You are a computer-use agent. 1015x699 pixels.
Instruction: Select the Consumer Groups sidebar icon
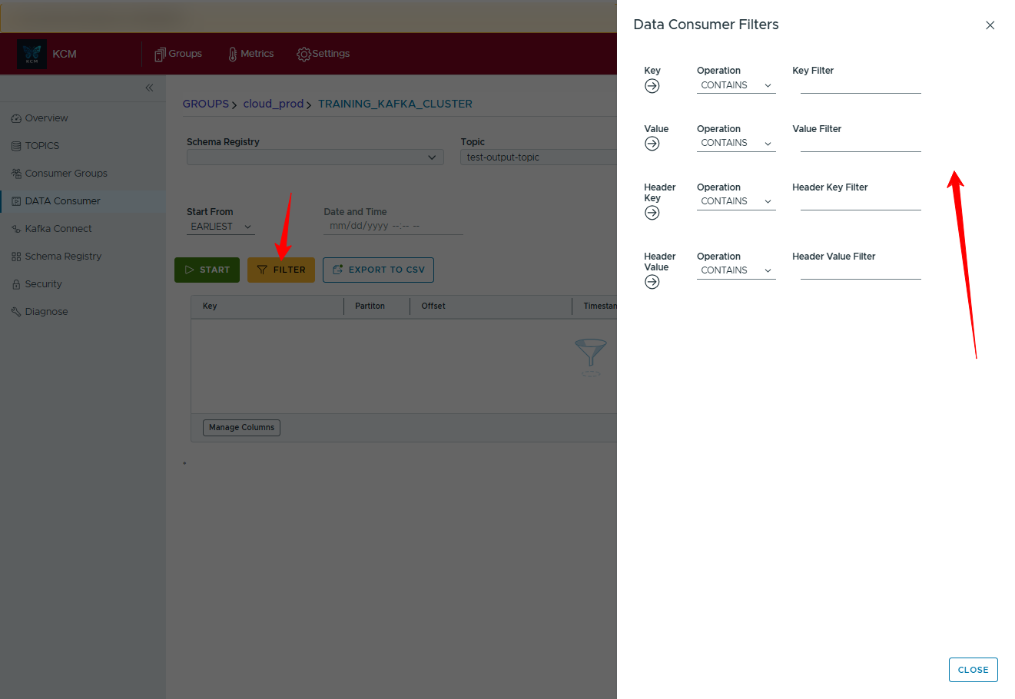tap(17, 173)
